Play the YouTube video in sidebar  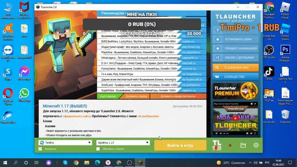pyautogui.click(x=235, y=118)
